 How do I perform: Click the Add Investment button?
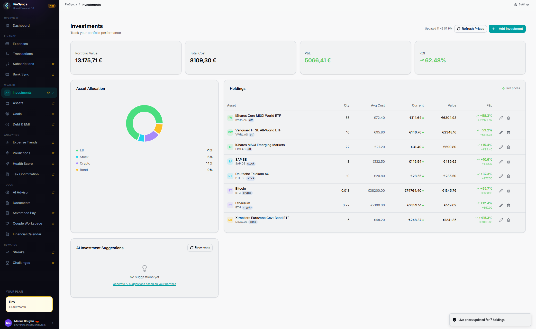click(x=507, y=29)
